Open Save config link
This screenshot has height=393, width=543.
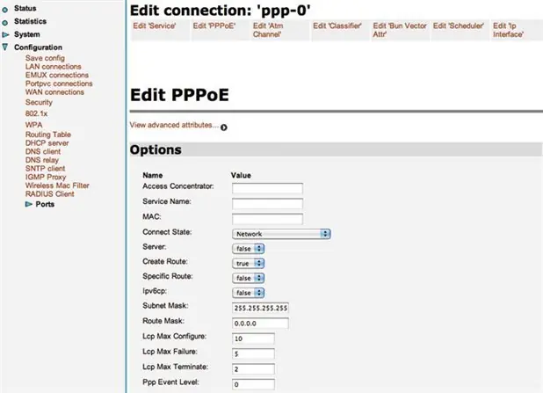pos(45,58)
